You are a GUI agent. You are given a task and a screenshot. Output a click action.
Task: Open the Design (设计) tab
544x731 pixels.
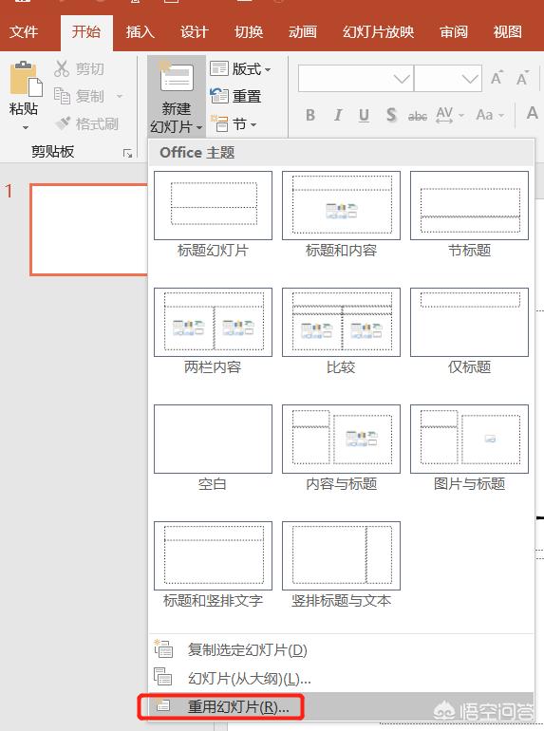coord(194,32)
